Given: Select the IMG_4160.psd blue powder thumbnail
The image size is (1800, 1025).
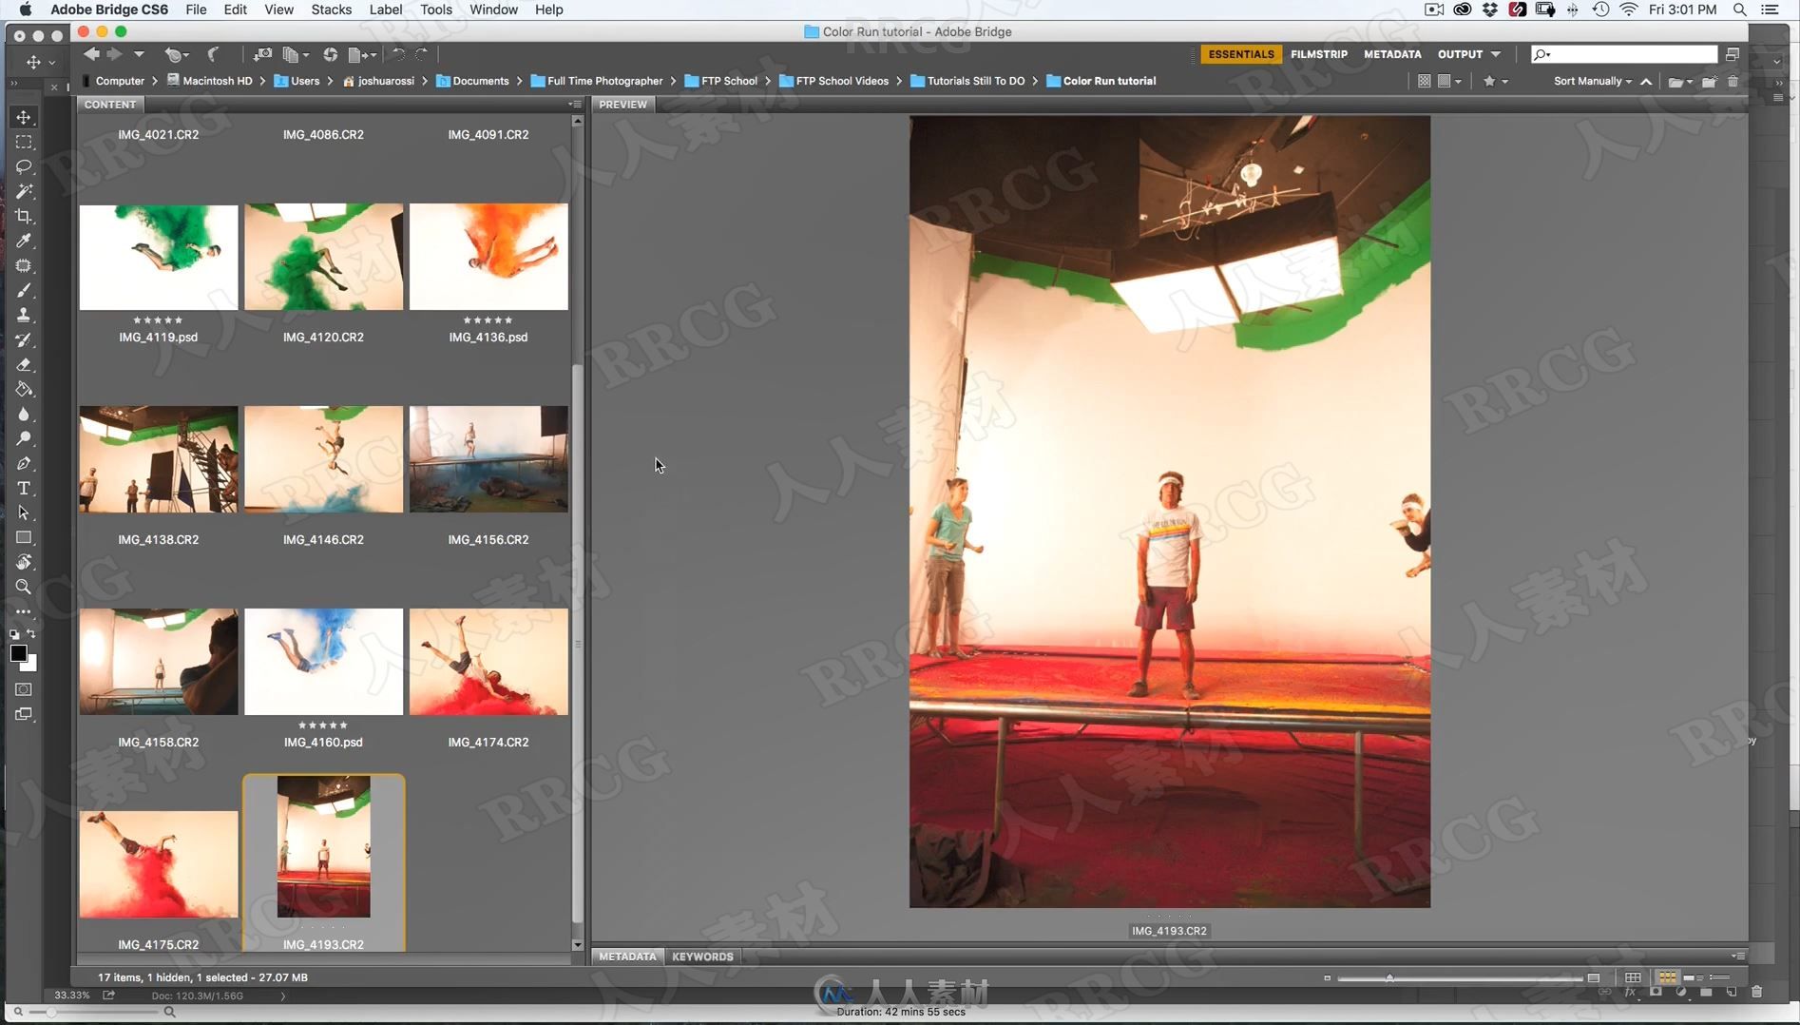Looking at the screenshot, I should coord(323,662).
